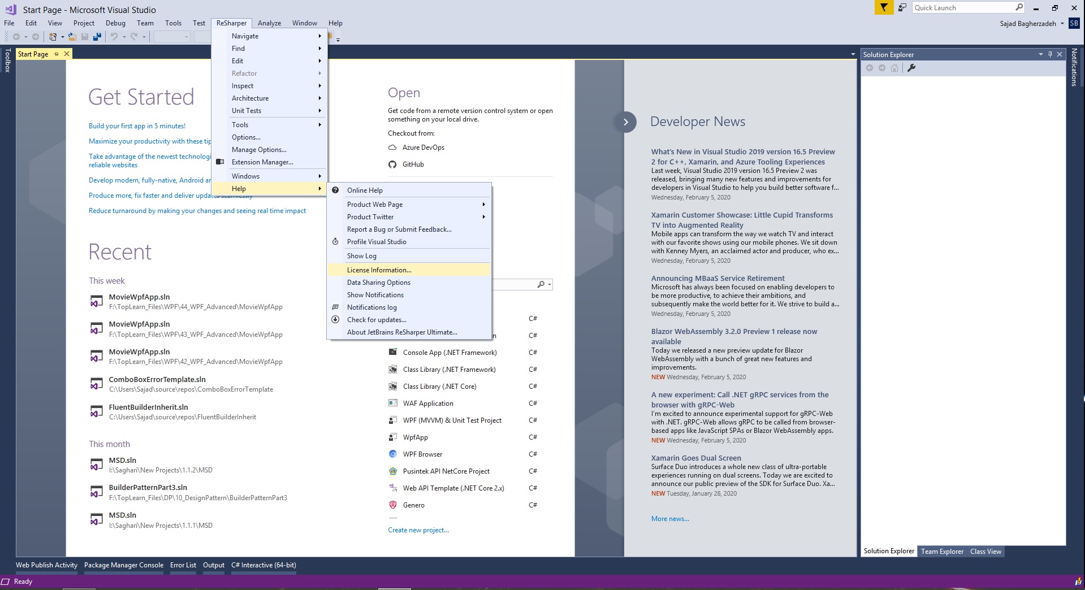
Task: Click the Quick Launch magnifier icon
Action: point(1019,7)
